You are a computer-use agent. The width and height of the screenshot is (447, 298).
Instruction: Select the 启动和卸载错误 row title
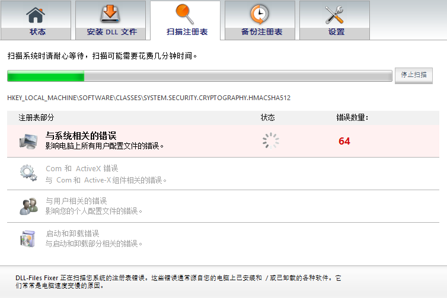72,233
